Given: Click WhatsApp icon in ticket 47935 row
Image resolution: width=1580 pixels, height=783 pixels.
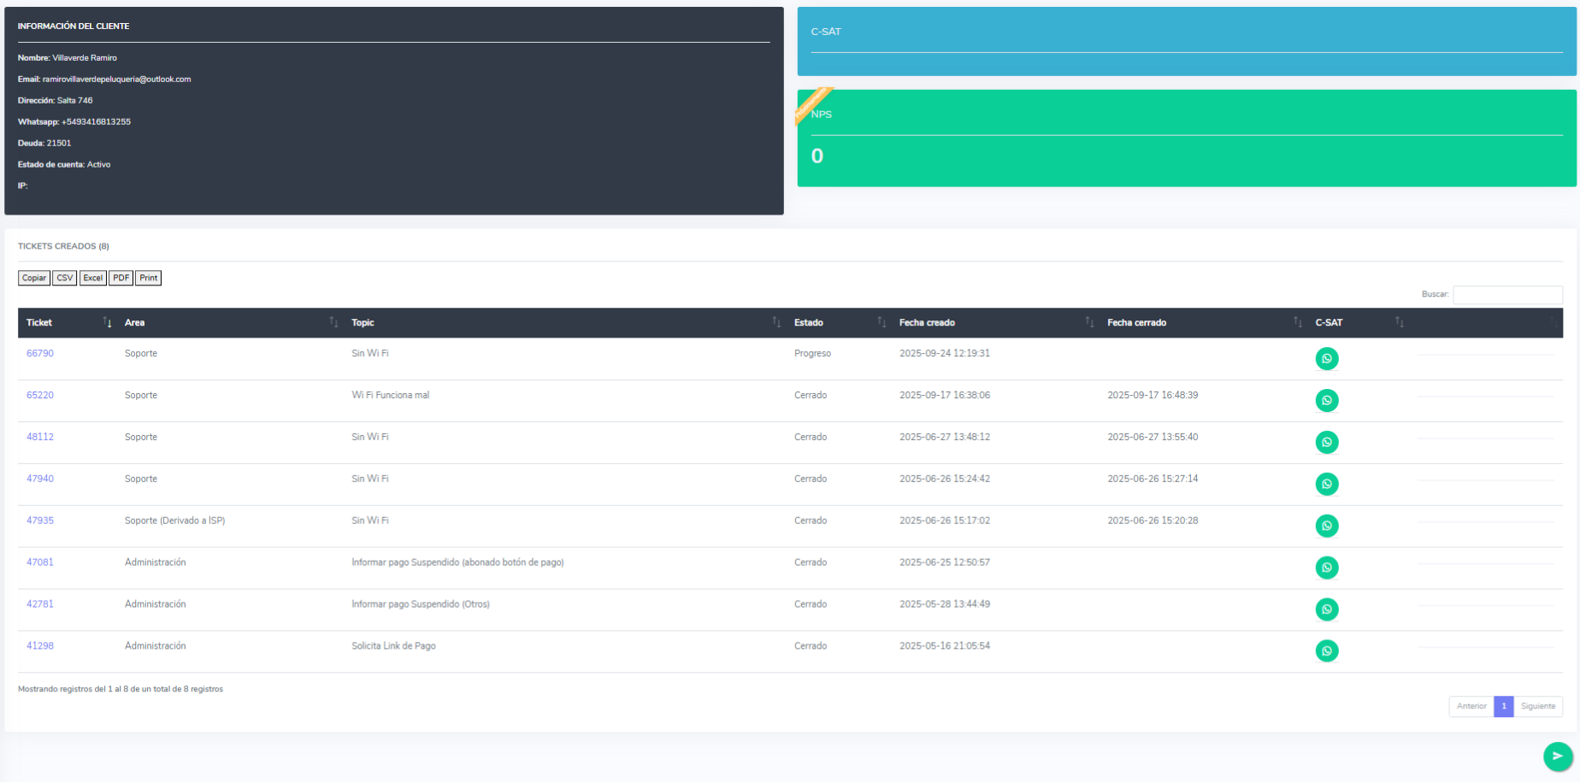Looking at the screenshot, I should tap(1326, 526).
